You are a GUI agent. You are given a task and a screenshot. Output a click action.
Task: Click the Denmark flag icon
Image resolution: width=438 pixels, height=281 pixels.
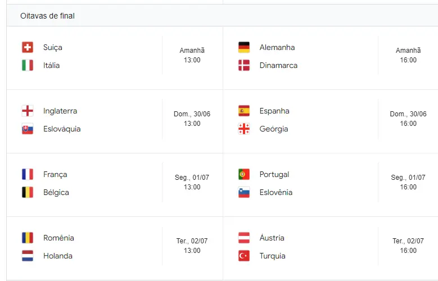[x=244, y=65]
